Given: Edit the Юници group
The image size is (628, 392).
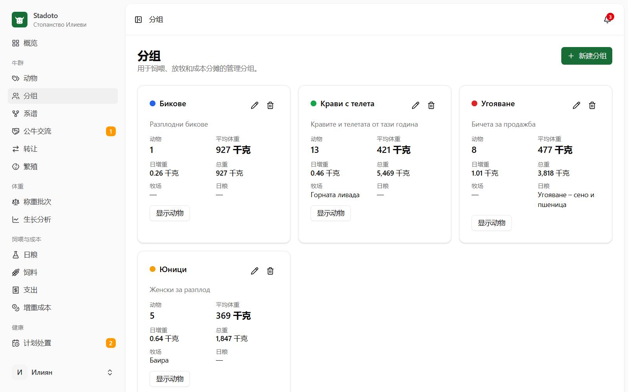Looking at the screenshot, I should tap(255, 271).
